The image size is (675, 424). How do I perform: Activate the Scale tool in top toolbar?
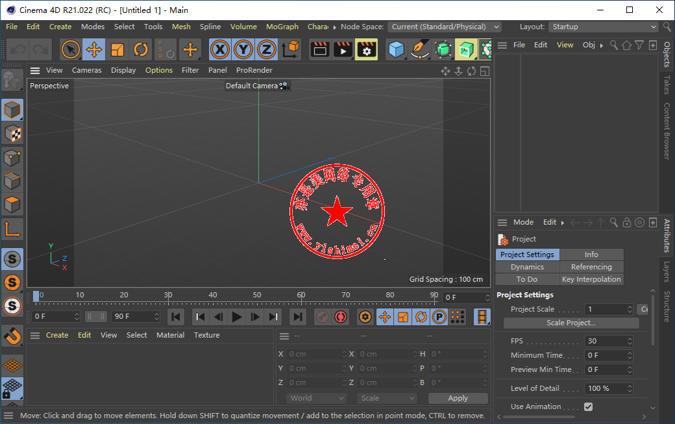[x=117, y=49]
